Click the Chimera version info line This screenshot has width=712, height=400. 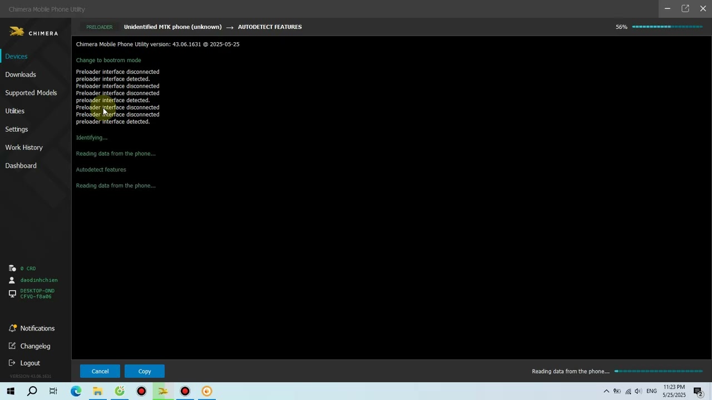coord(158,44)
